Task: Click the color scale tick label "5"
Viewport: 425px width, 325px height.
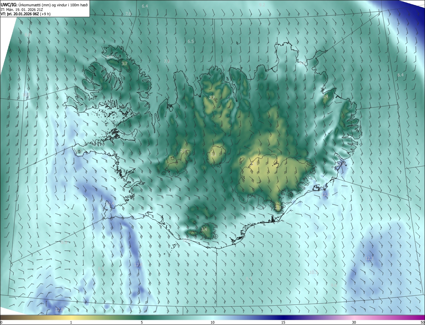Action: pos(142,323)
